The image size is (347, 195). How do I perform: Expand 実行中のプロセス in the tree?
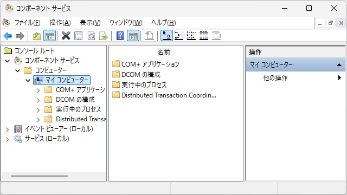coord(38,109)
